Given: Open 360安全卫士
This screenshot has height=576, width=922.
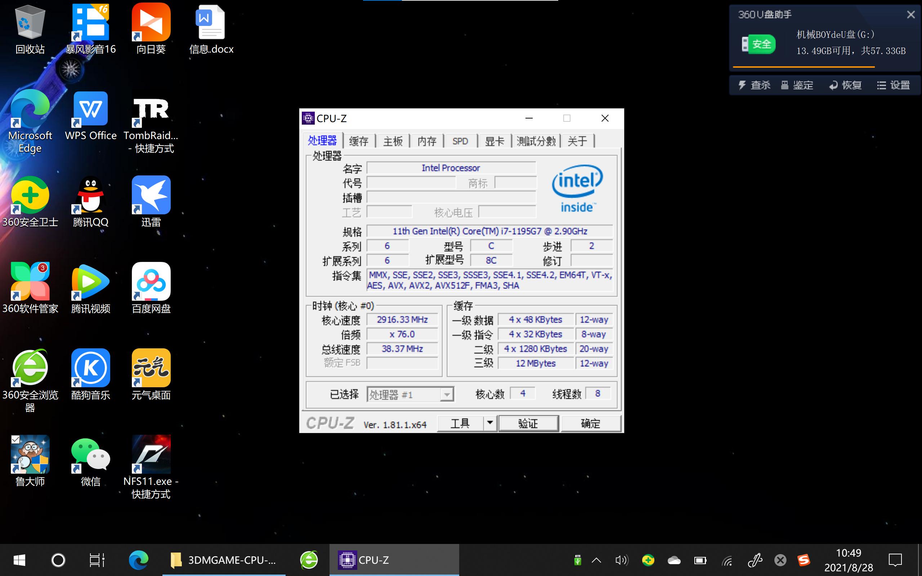Looking at the screenshot, I should click(30, 195).
